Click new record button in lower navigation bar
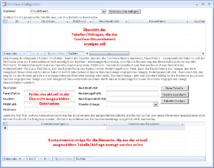 tap(49, 159)
